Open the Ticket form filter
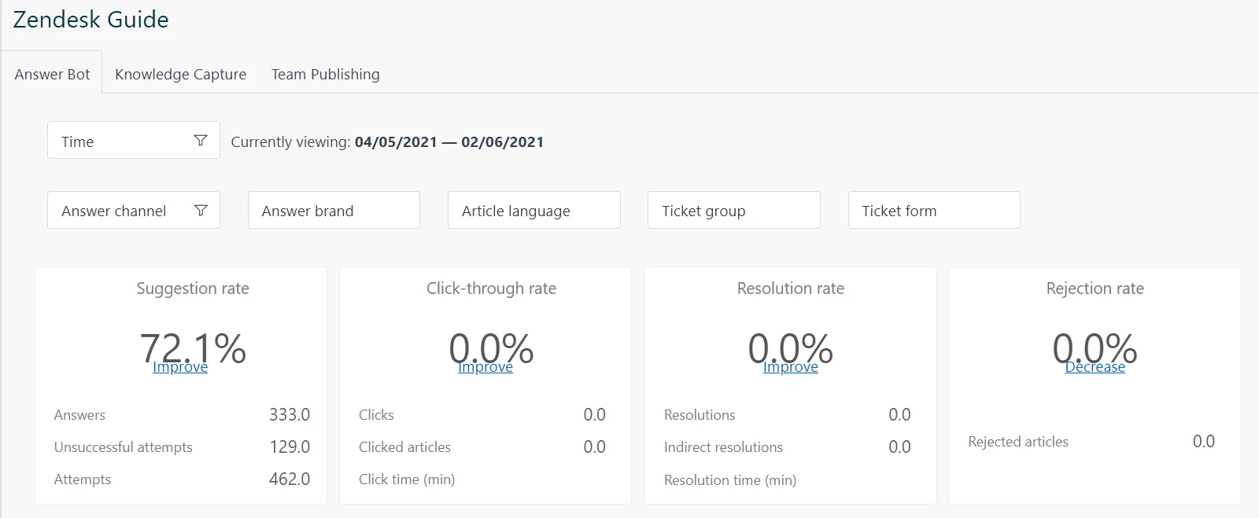 click(x=934, y=210)
